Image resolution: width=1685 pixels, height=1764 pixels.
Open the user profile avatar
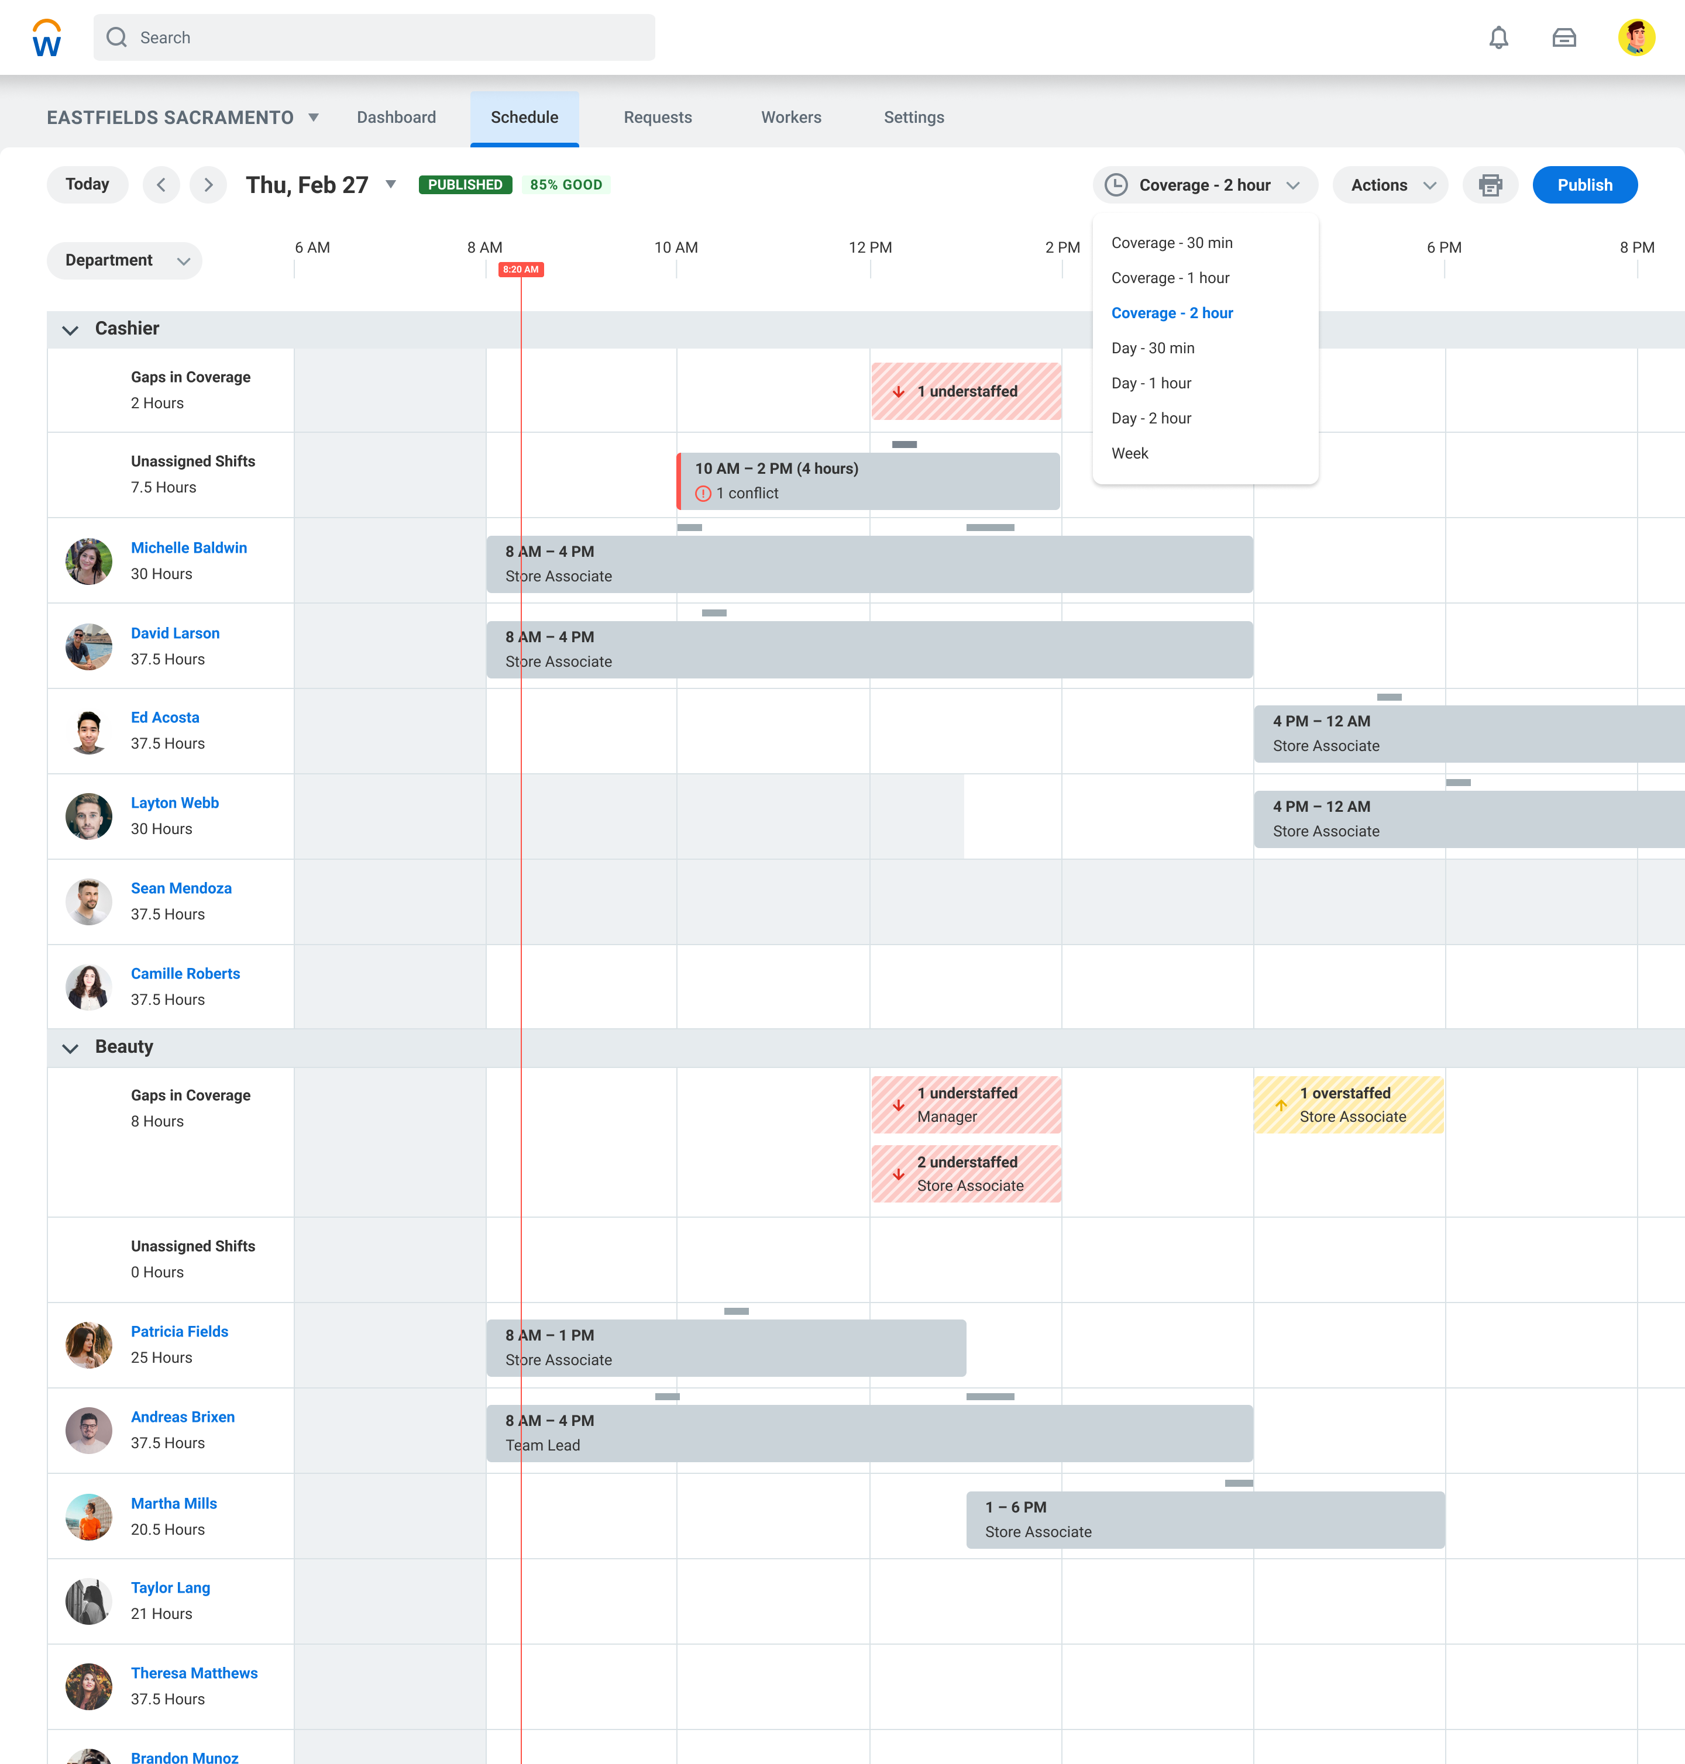pyautogui.click(x=1636, y=37)
